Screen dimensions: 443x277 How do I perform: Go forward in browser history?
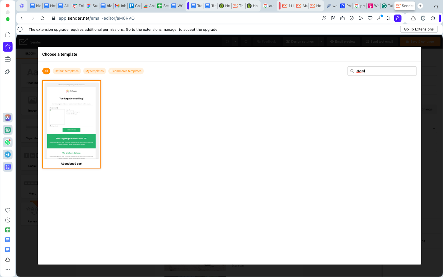33,18
